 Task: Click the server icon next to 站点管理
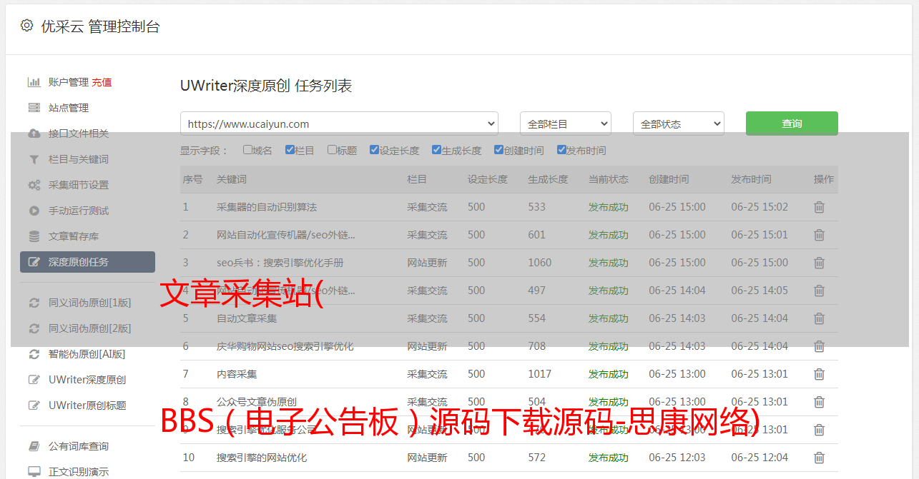pos(34,108)
